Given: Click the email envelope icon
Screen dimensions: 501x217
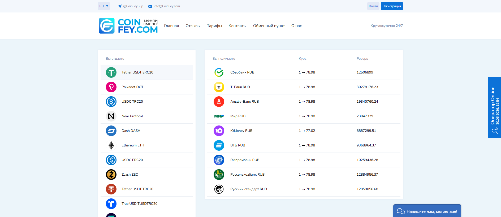Looking at the screenshot, I should (150, 6).
